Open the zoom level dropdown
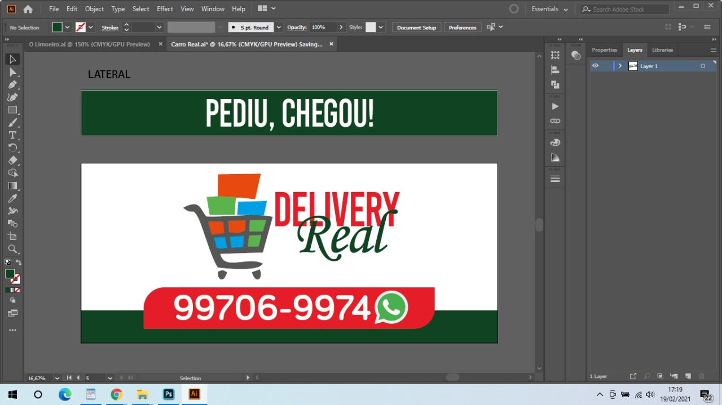The width and height of the screenshot is (722, 405). 57,378
